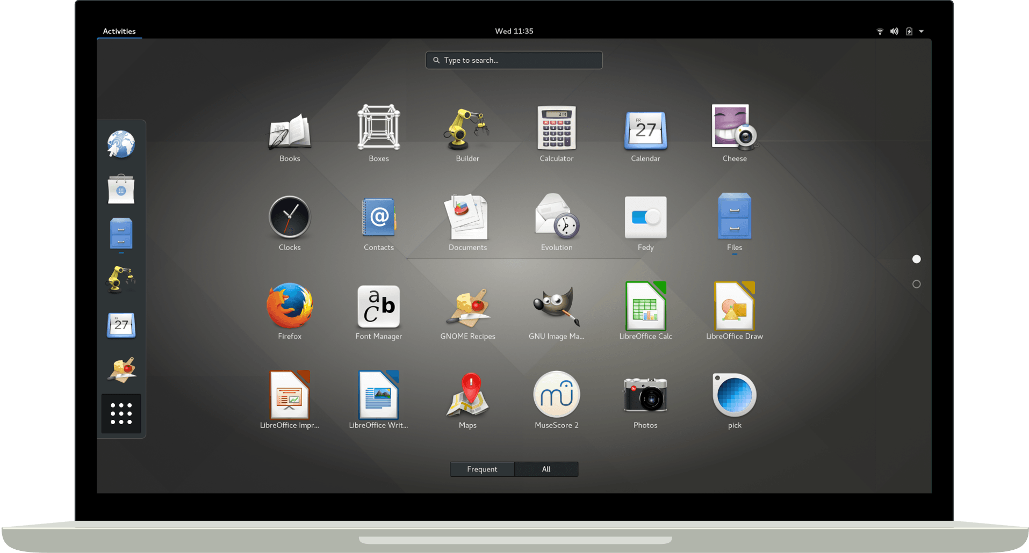Go to the second app page indicator
This screenshot has height=553, width=1029.
click(x=917, y=284)
